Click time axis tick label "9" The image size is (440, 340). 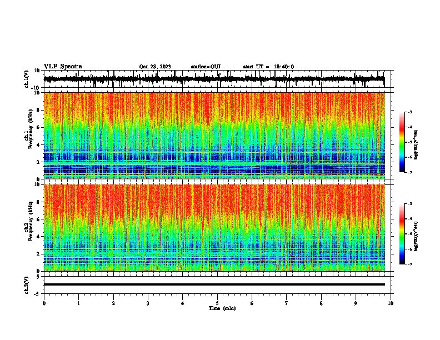click(356, 303)
